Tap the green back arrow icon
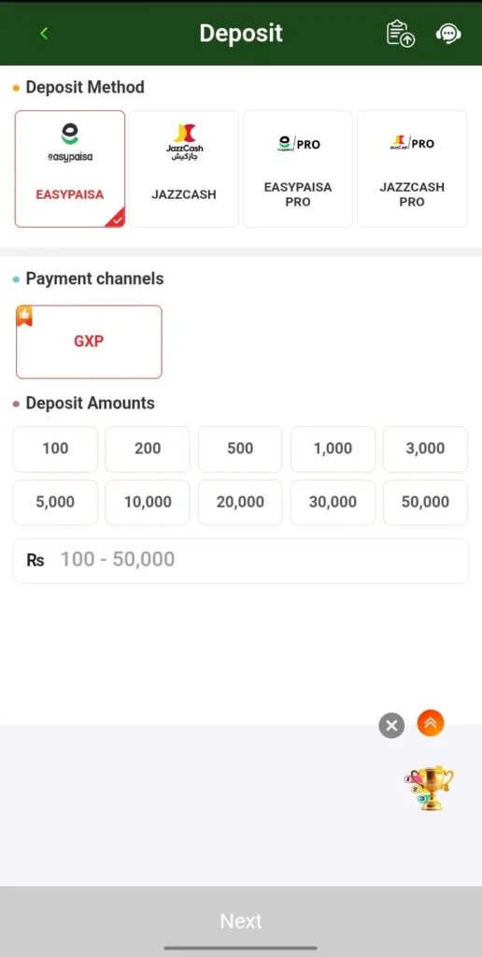482x957 pixels. (x=43, y=34)
